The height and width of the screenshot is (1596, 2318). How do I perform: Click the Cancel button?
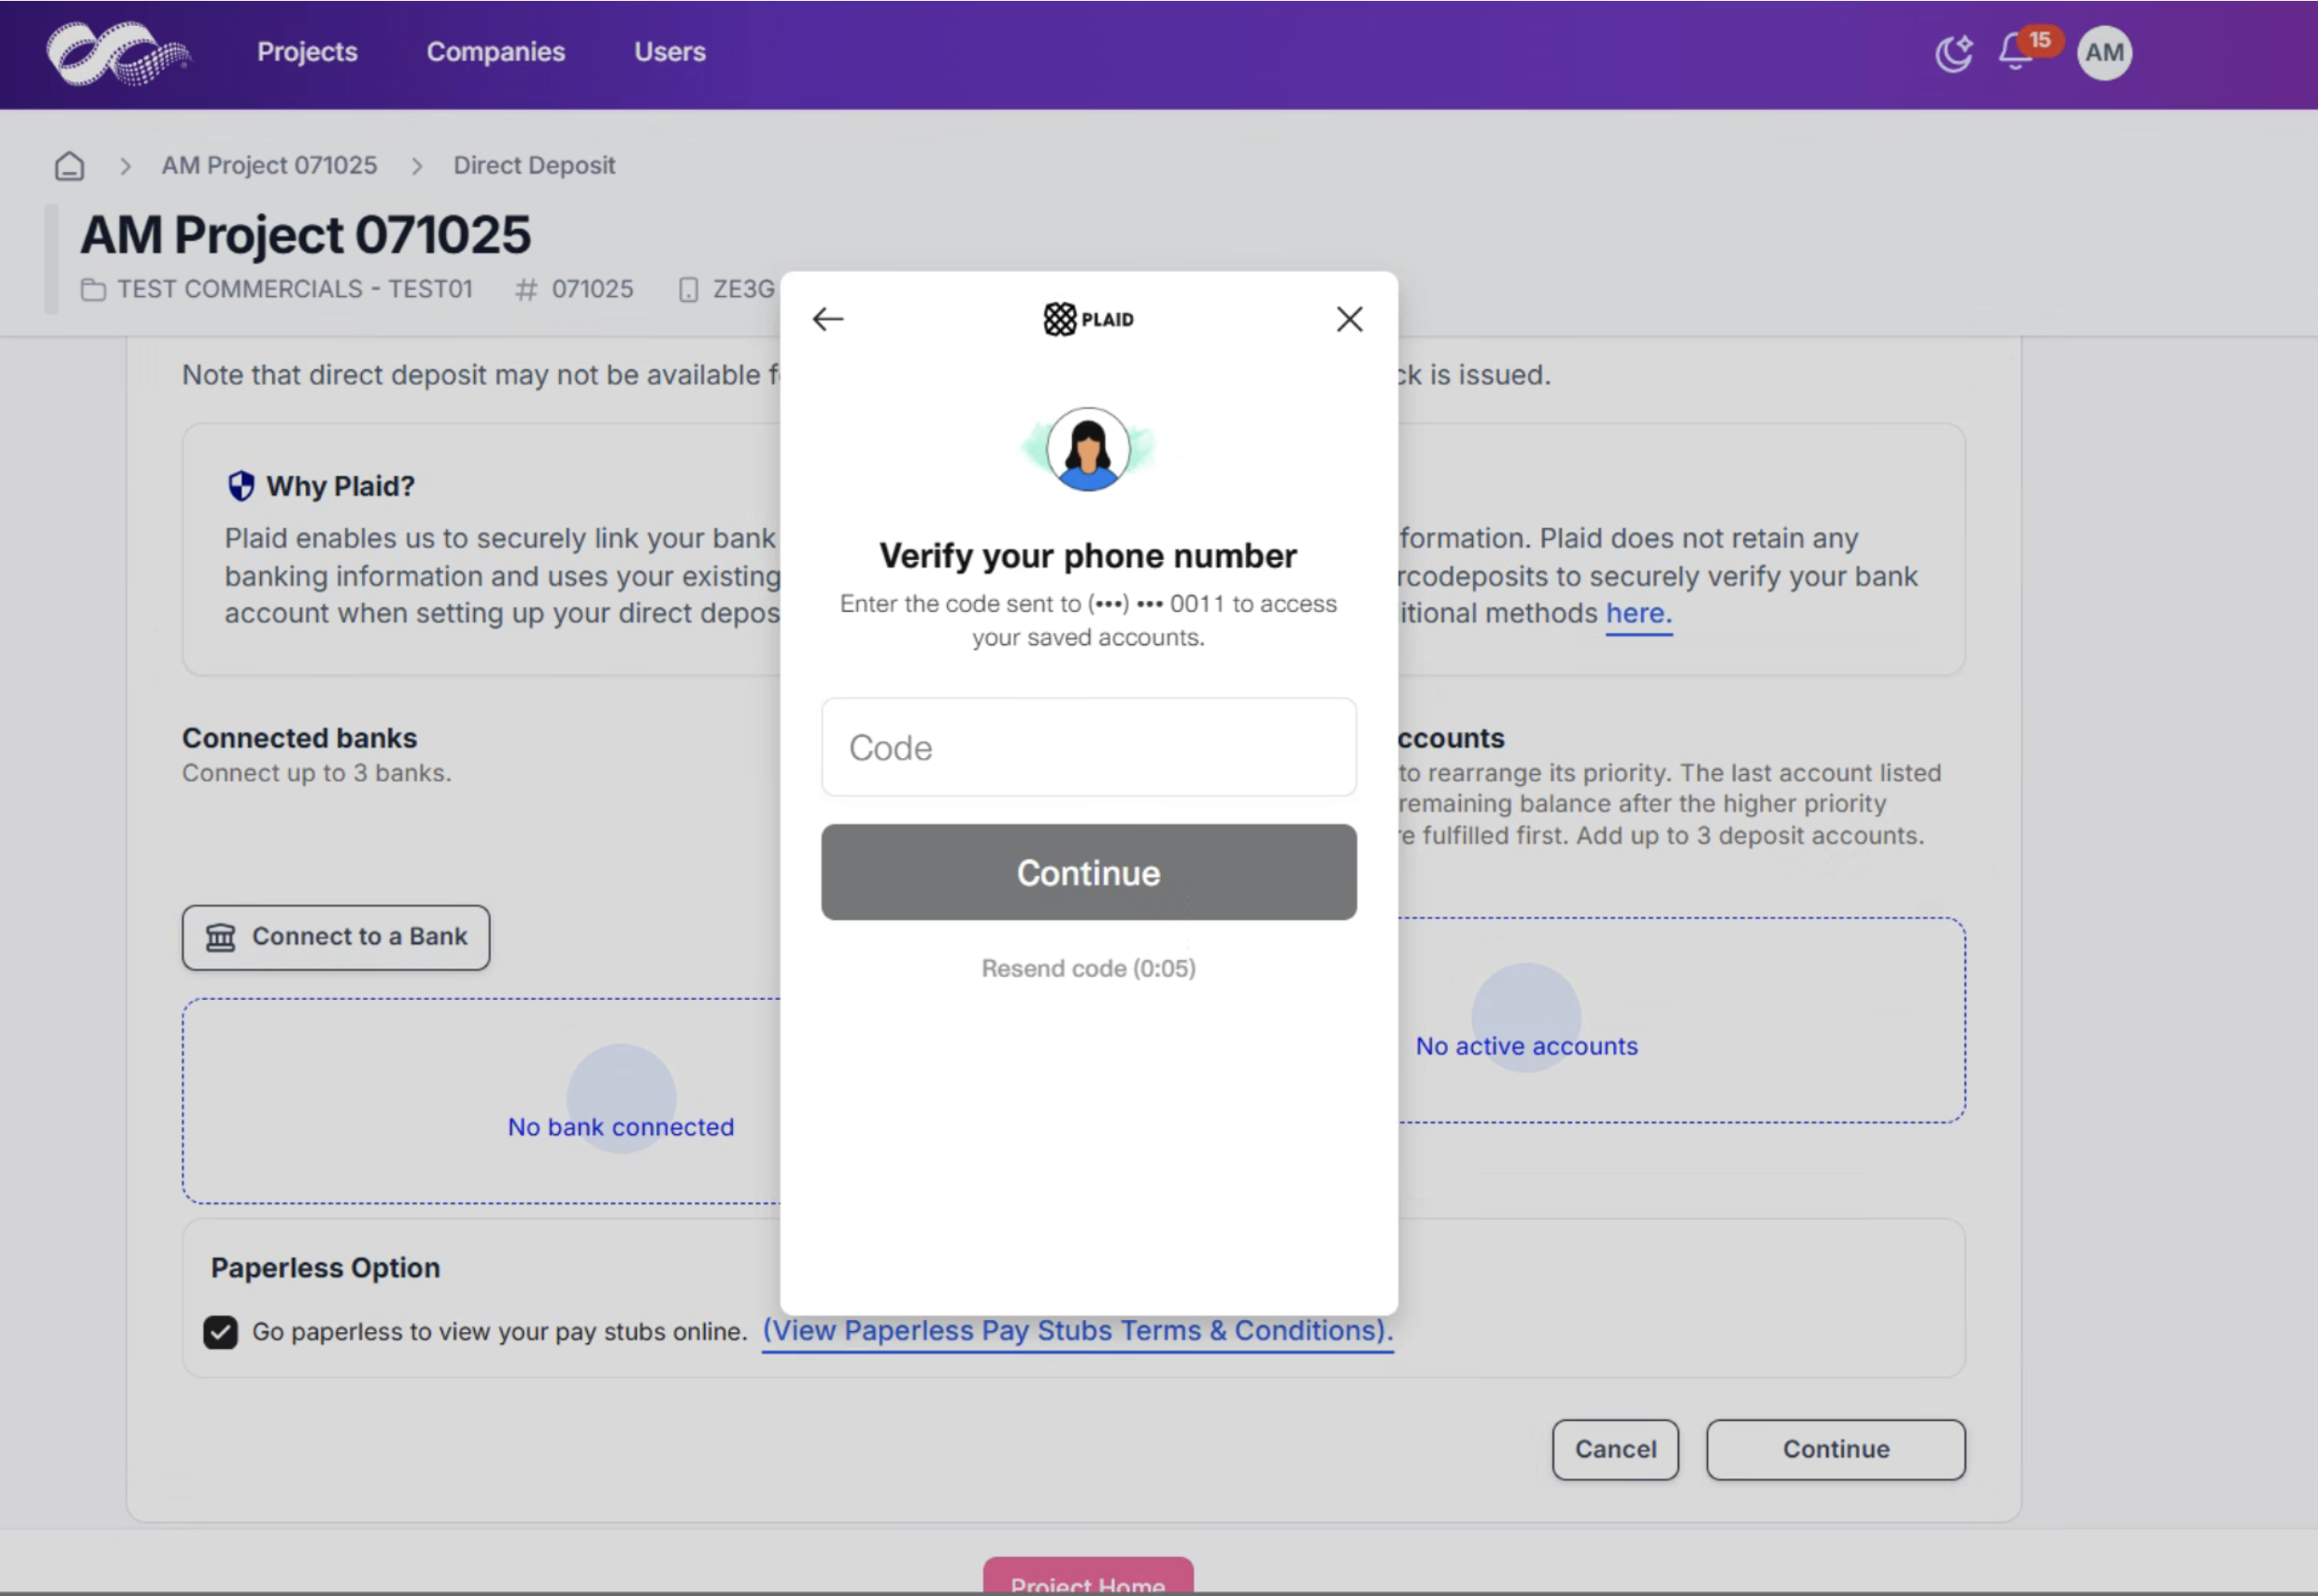pyautogui.click(x=1615, y=1449)
